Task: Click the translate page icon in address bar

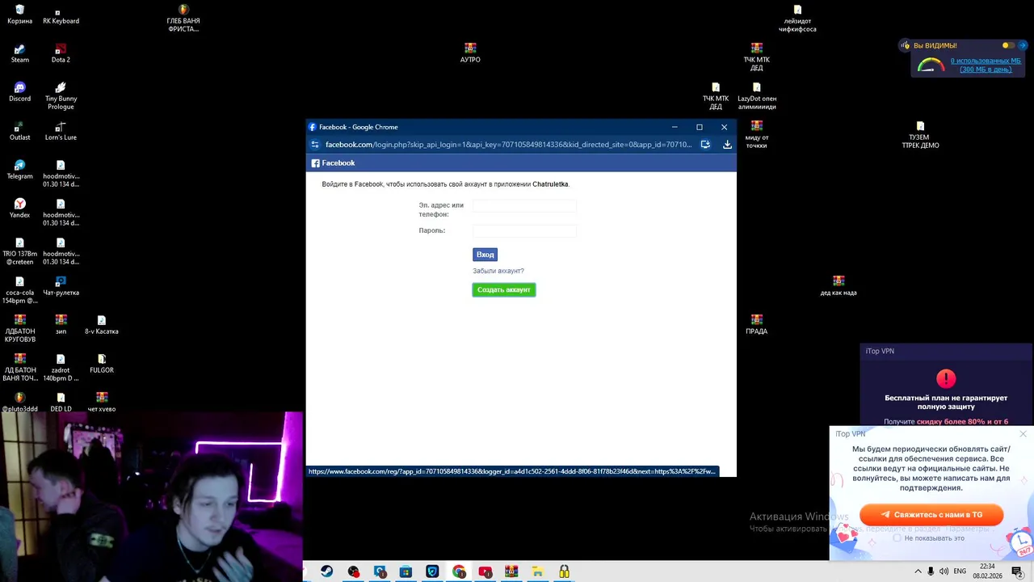Action: point(705,145)
